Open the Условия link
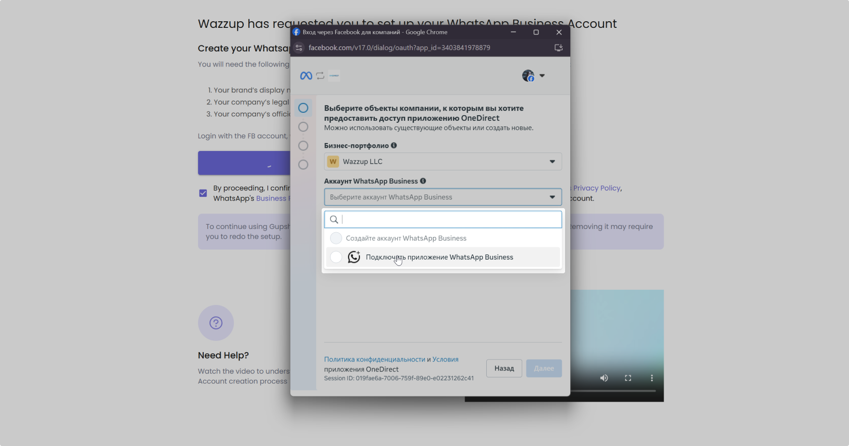 click(x=445, y=360)
